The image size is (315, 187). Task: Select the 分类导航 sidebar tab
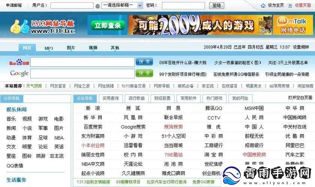coord(12,98)
